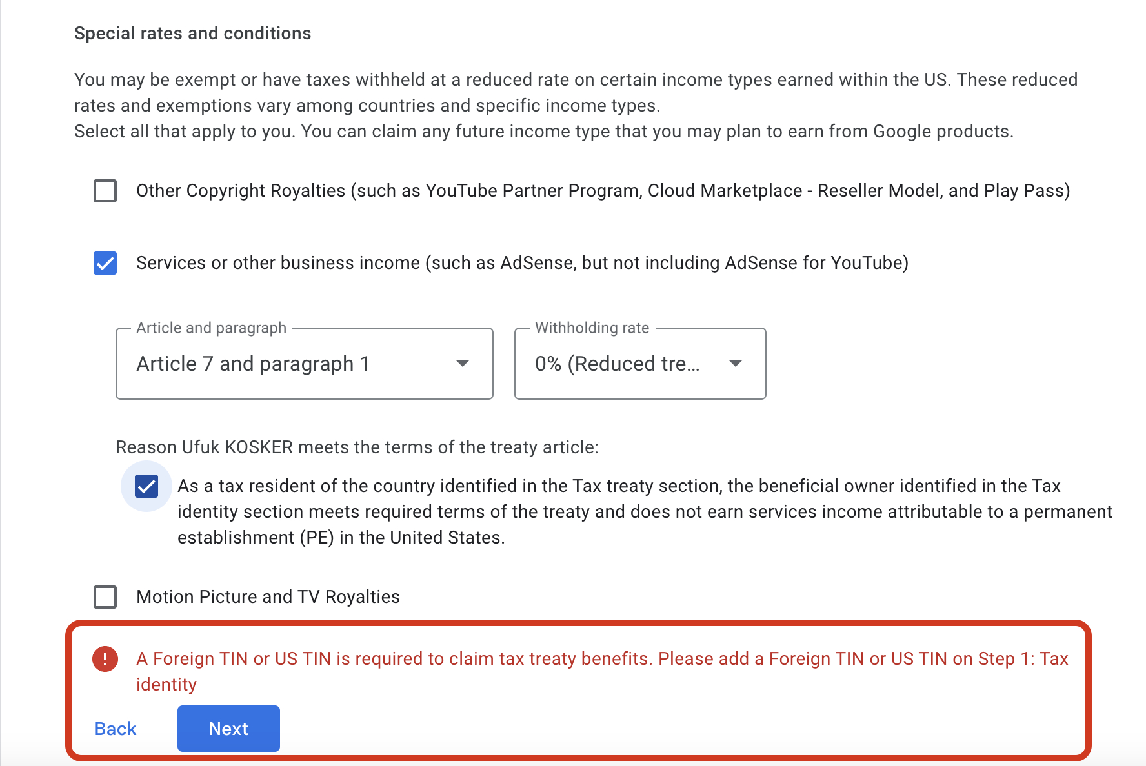
Task: Click the Special rates and conditions heading
Action: (x=192, y=34)
